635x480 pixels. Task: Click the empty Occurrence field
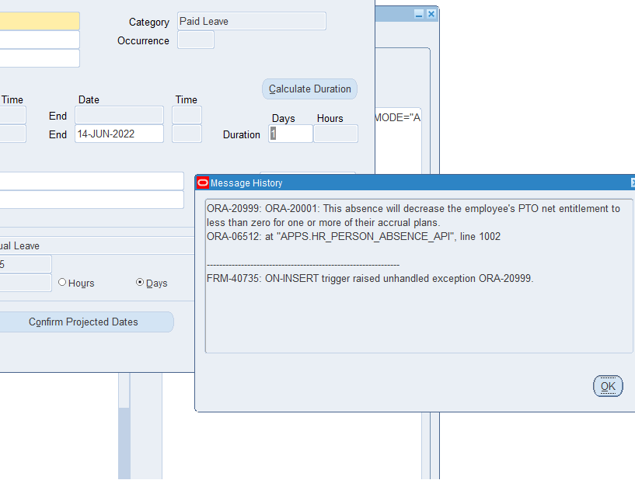point(195,40)
